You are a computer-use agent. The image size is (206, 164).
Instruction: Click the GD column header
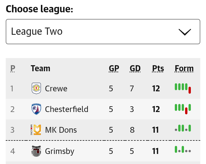(x=135, y=68)
